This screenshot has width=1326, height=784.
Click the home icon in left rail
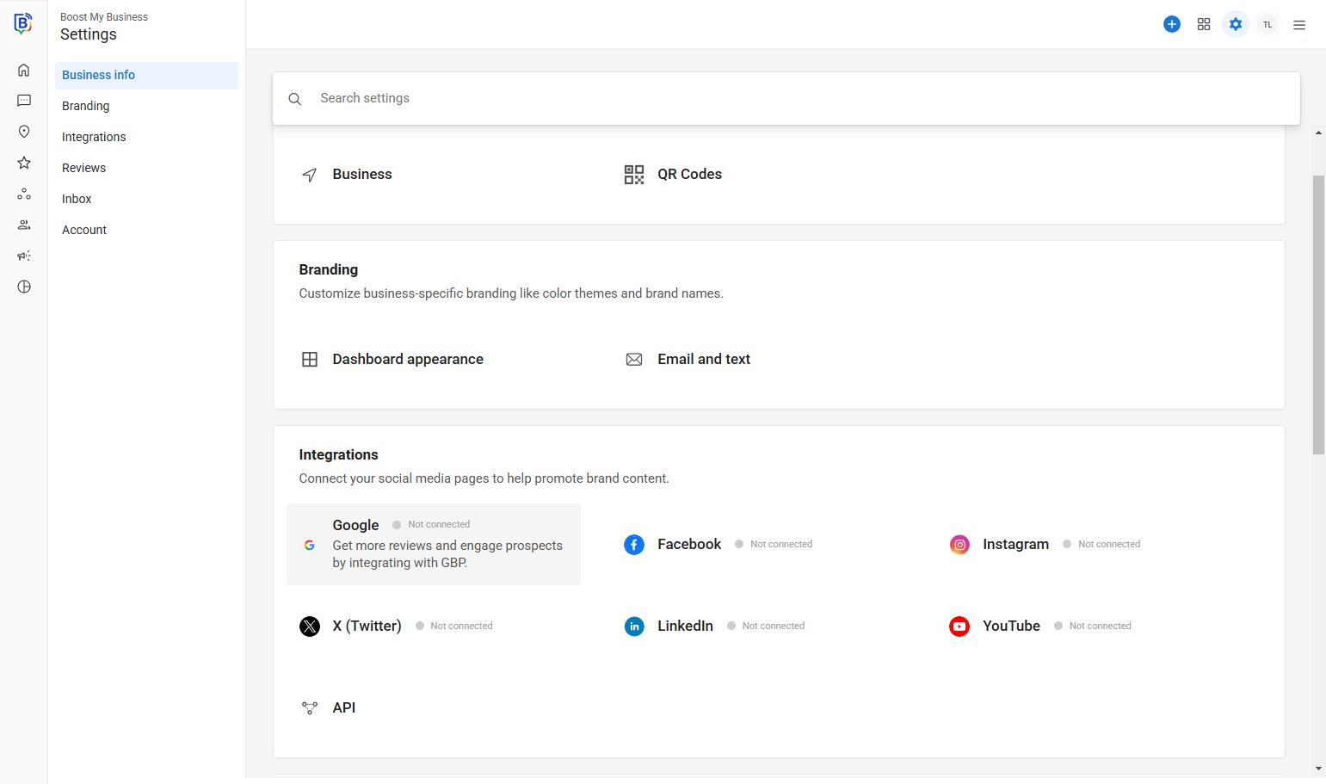[24, 71]
